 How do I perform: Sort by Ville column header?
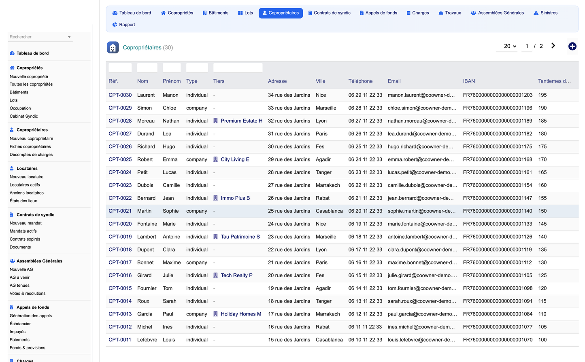[320, 81]
